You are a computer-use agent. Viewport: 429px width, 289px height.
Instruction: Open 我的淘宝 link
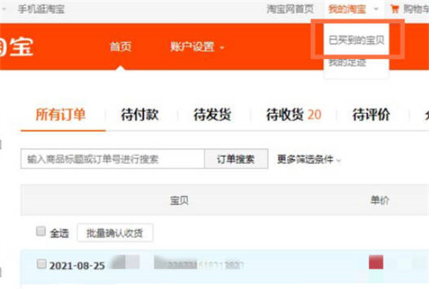[x=347, y=9]
